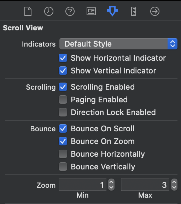The image size is (181, 204).
Task: Enable Direction Lock Enabled checkbox
Action: (63, 112)
